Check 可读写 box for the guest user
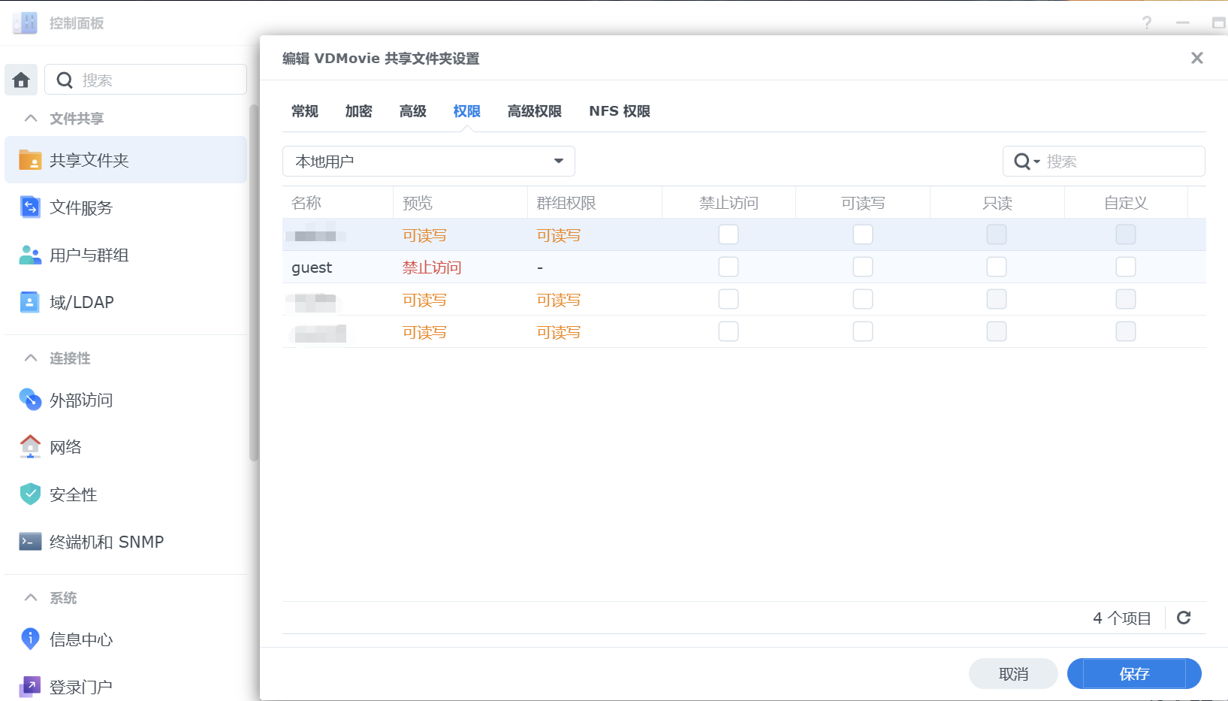 [x=863, y=267]
